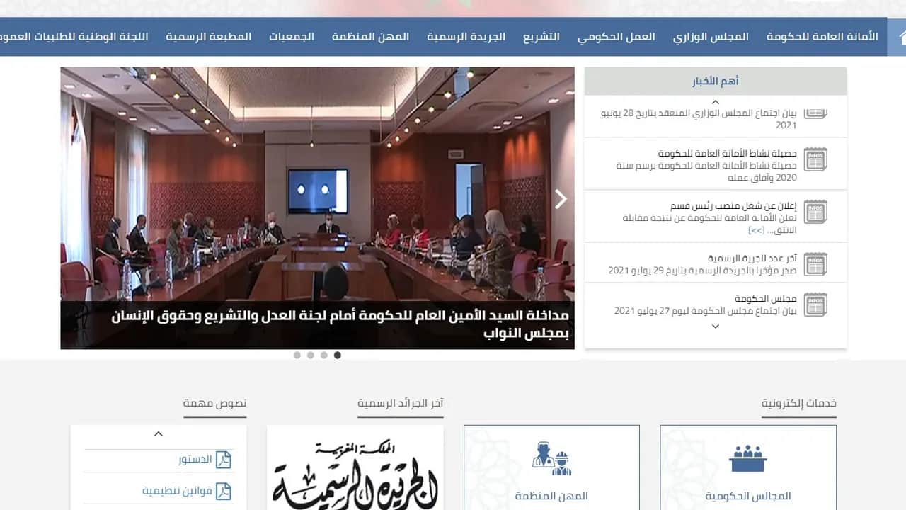The width and height of the screenshot is (906, 510).
Task: Open الجريدة الرسمية menu
Action: click(x=466, y=37)
